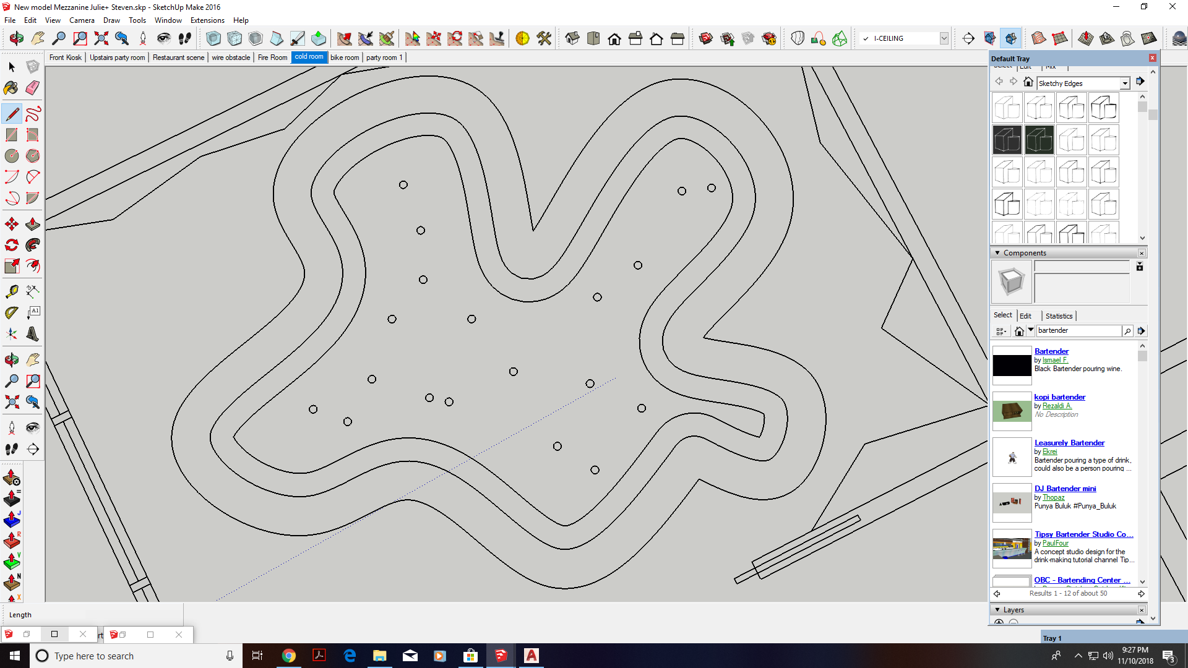Activate the Orbit tool in top toolbar

tap(17, 38)
